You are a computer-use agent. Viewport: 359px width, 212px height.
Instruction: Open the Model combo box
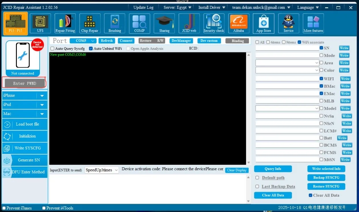pyautogui.click(x=287, y=108)
